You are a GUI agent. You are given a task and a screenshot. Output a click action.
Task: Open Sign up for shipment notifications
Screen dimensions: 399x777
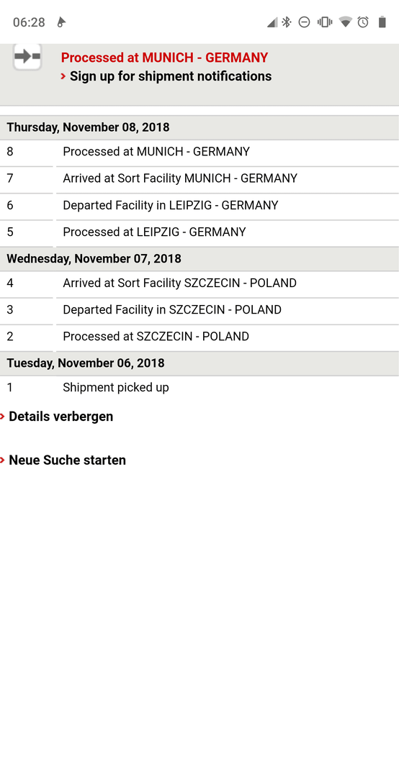pyautogui.click(x=171, y=76)
